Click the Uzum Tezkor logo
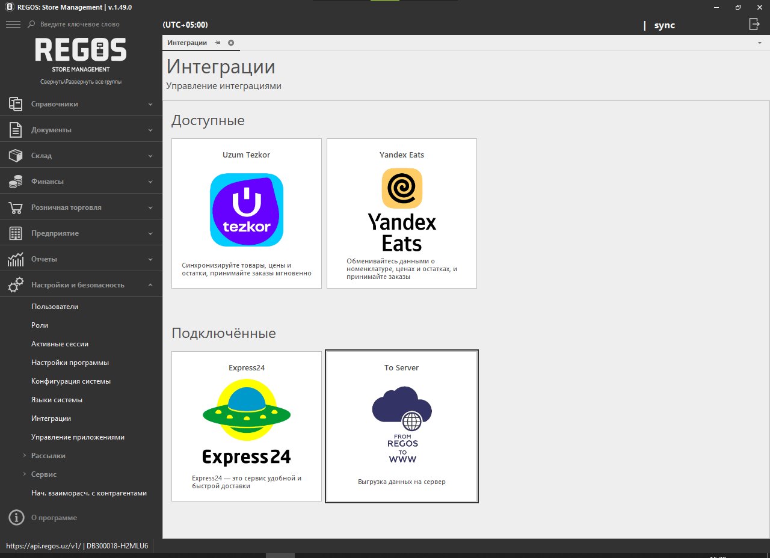Screen dimensions: 770x558 tap(247, 210)
